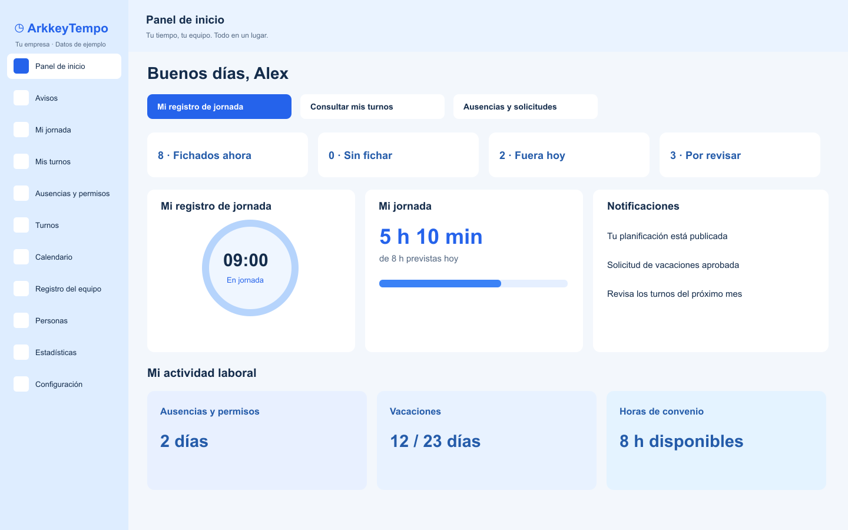Click the Panel de inicio sidebar icon
This screenshot has height=530, width=848.
click(x=21, y=66)
